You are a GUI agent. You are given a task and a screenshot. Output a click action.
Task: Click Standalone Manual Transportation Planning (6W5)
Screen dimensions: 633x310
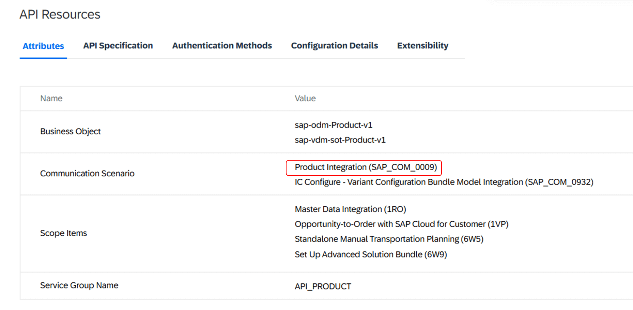pos(389,239)
